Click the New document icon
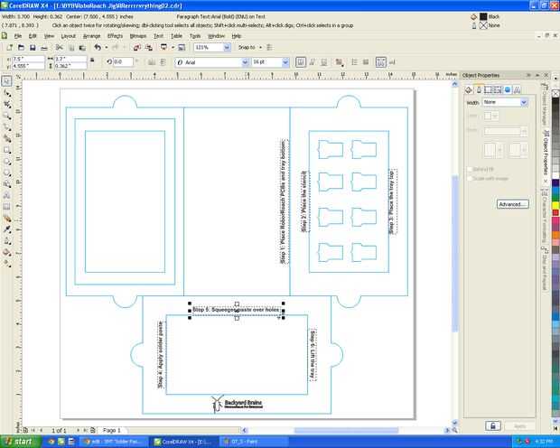Screen dimensions: 560x448 [10, 48]
